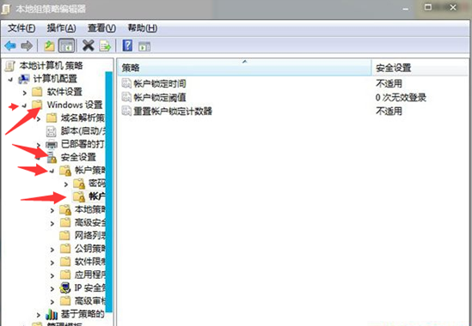This screenshot has width=472, height=326.
Task: Select the Windows 设置 tree item
Action: 75,105
